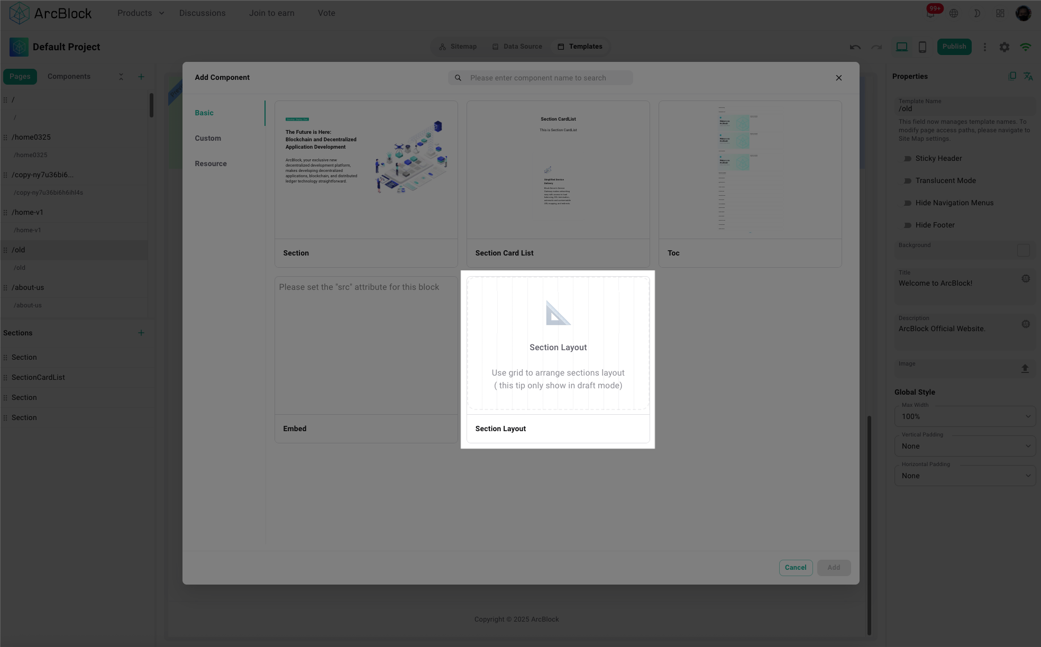Open the Products menu dropdown

pyautogui.click(x=140, y=13)
